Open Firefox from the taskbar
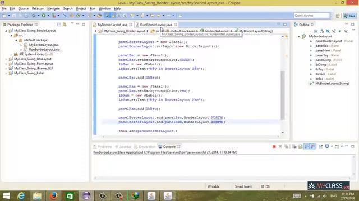359x201 pixels. (53, 196)
